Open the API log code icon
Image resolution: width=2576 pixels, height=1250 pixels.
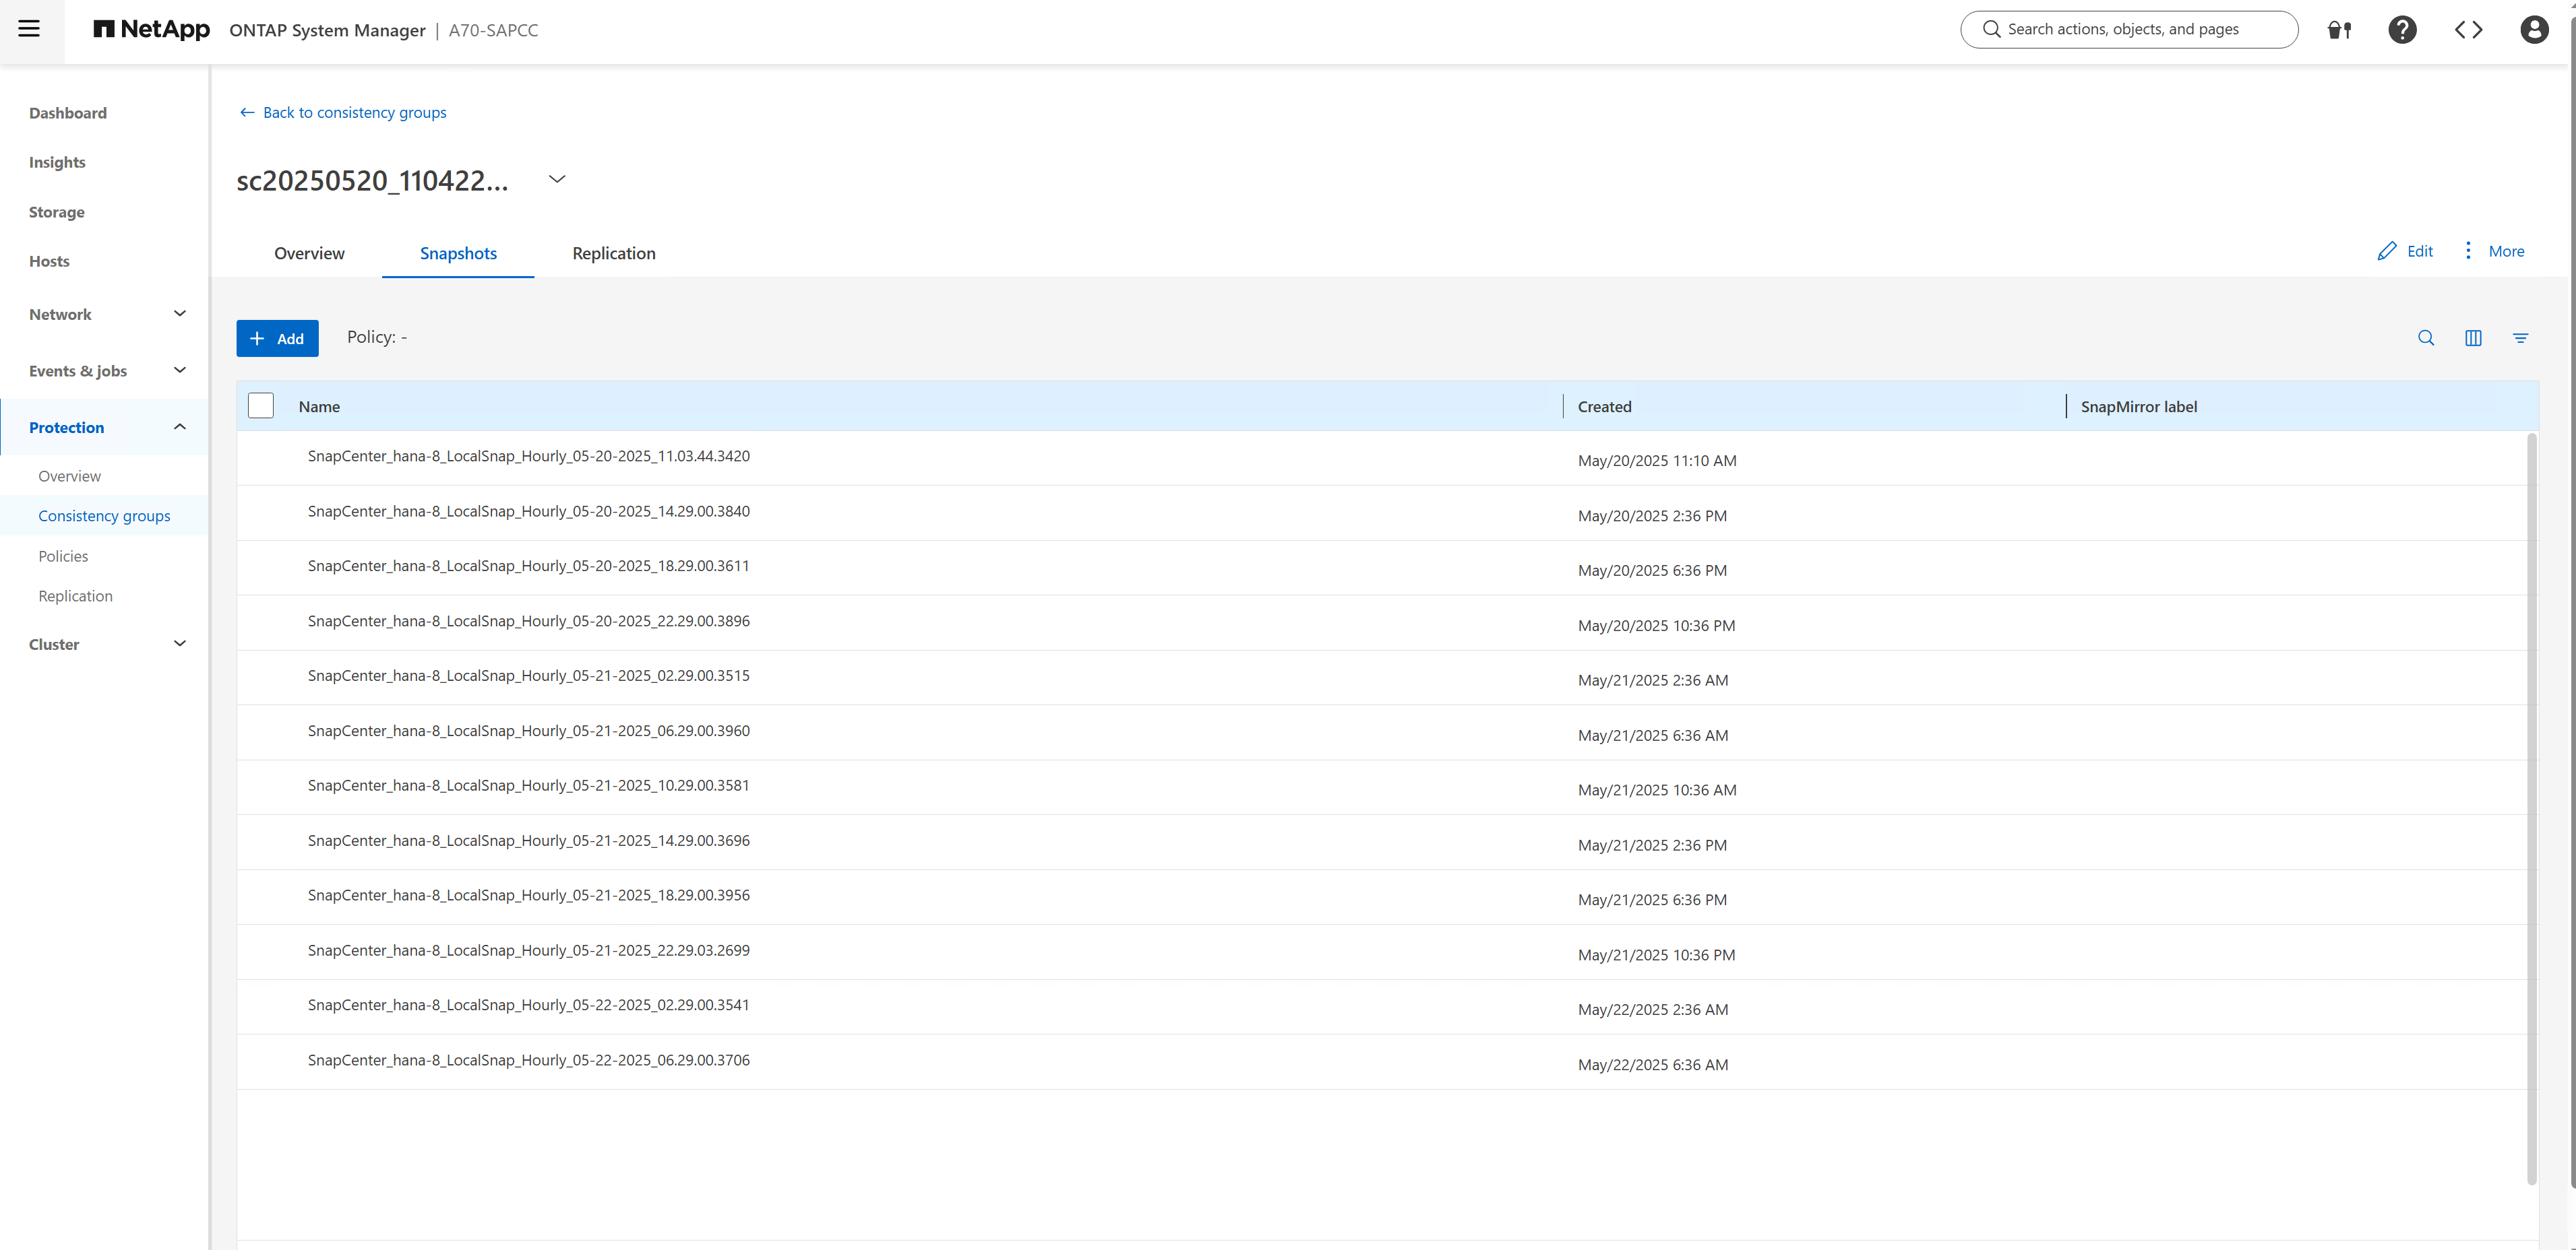2468,30
